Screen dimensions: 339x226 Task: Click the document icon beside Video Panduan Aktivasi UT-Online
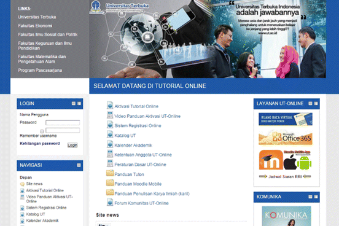pyautogui.click(x=110, y=115)
